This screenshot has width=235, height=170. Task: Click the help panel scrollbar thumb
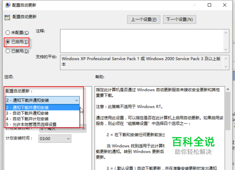click(228, 111)
